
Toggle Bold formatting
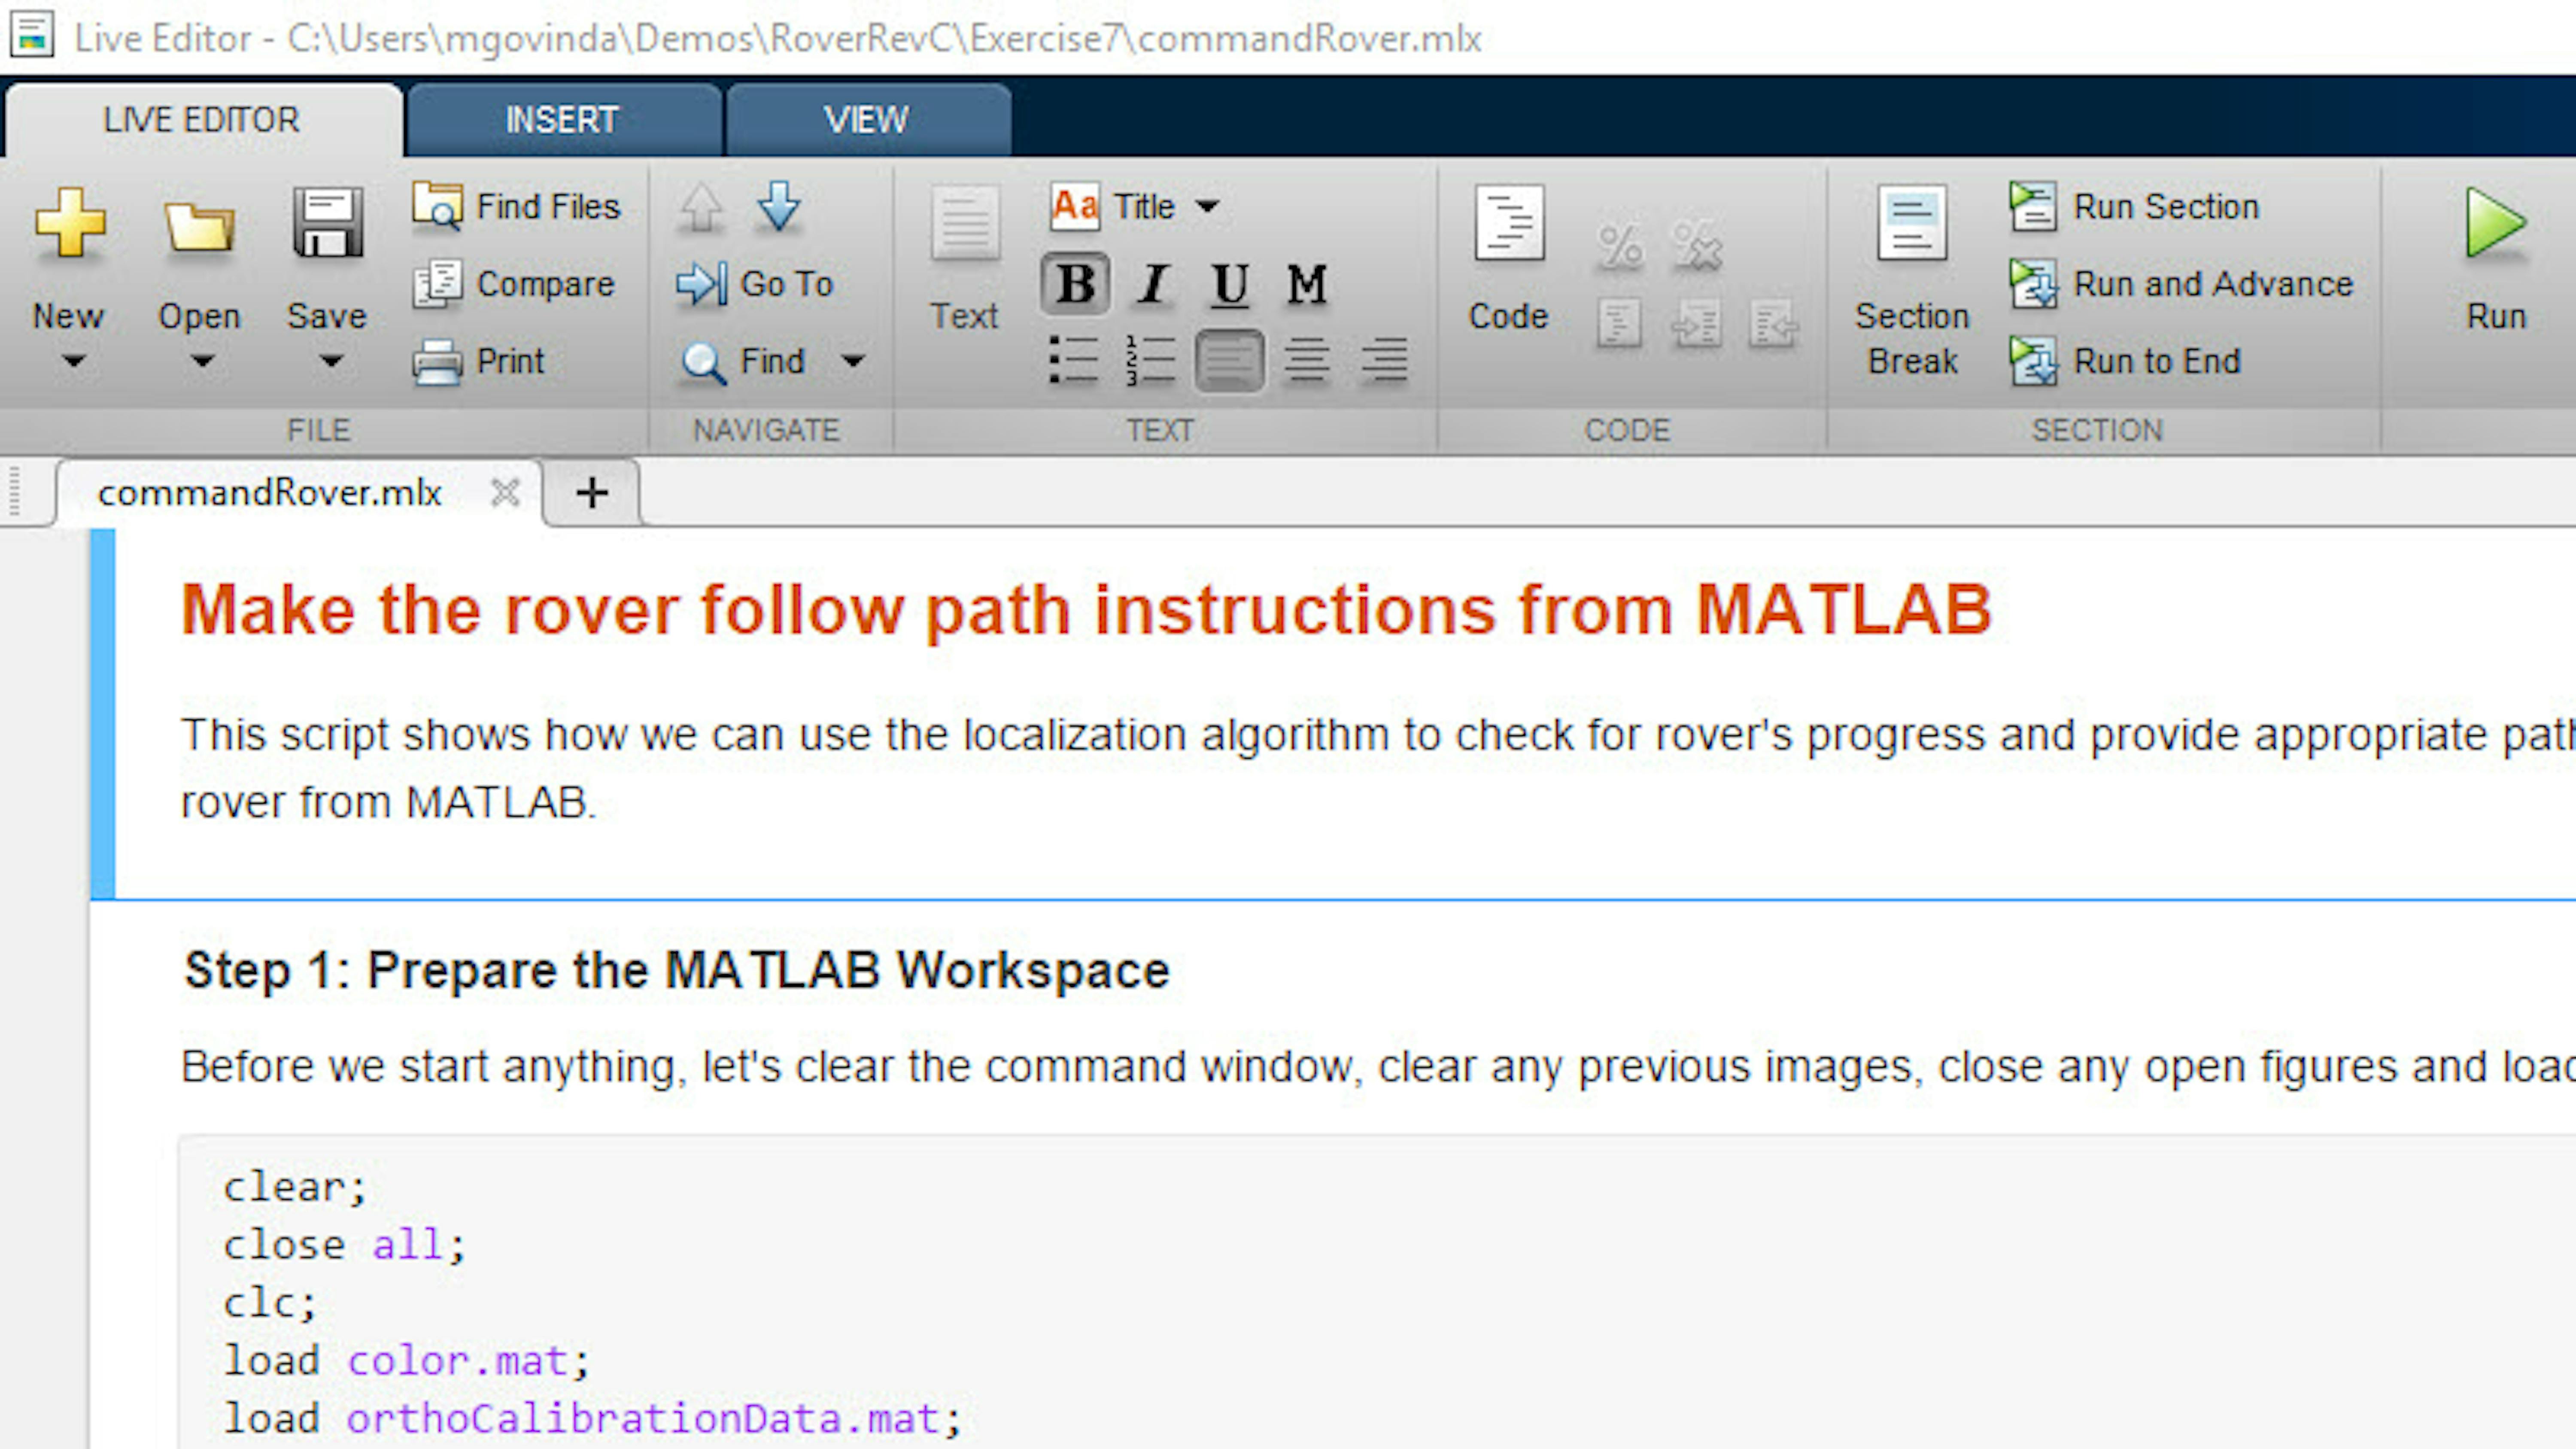[1075, 284]
